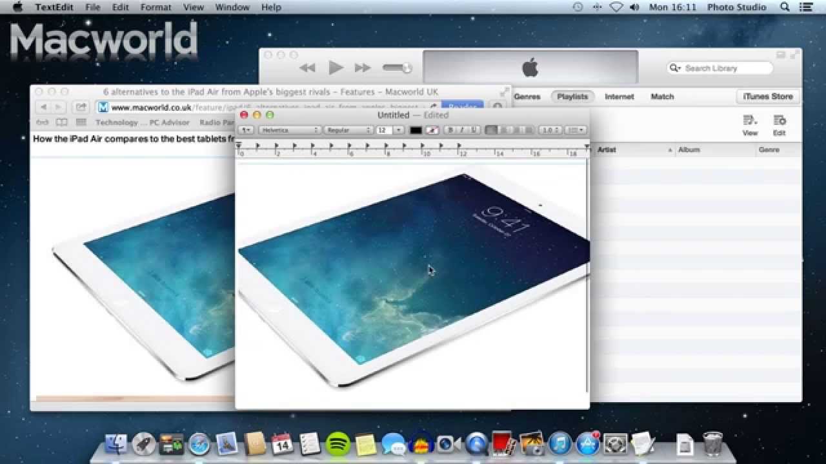
Task: Open iTunes Search Library magnifier dropdown
Action: 675,68
